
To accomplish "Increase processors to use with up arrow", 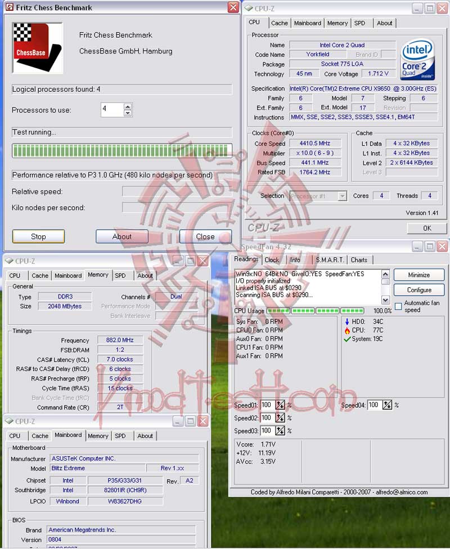I will (128, 107).
